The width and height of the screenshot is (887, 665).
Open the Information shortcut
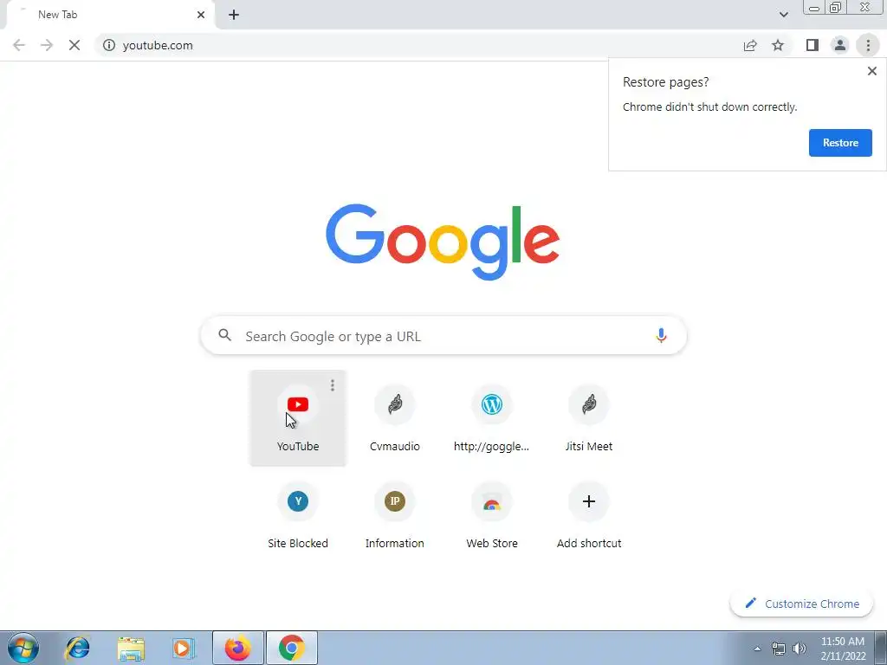395,515
